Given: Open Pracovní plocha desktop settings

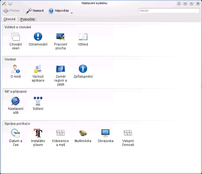Looking at the screenshot, I should [x=60, y=41].
